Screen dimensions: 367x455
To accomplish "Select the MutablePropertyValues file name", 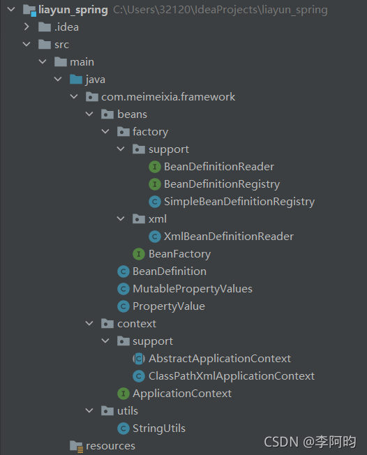I will [x=193, y=290].
